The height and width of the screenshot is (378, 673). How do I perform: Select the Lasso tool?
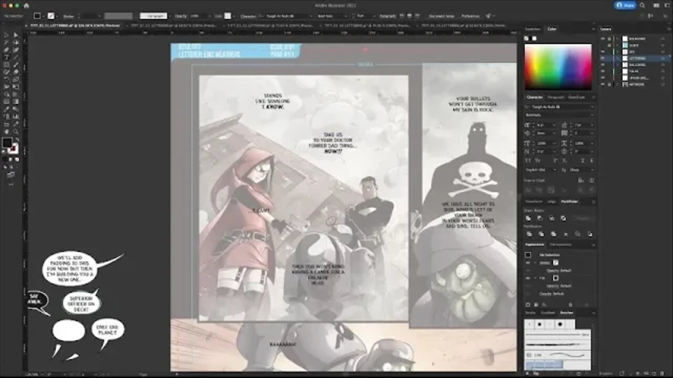point(16,42)
